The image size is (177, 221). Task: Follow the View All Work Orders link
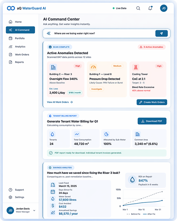click(x=60, y=102)
